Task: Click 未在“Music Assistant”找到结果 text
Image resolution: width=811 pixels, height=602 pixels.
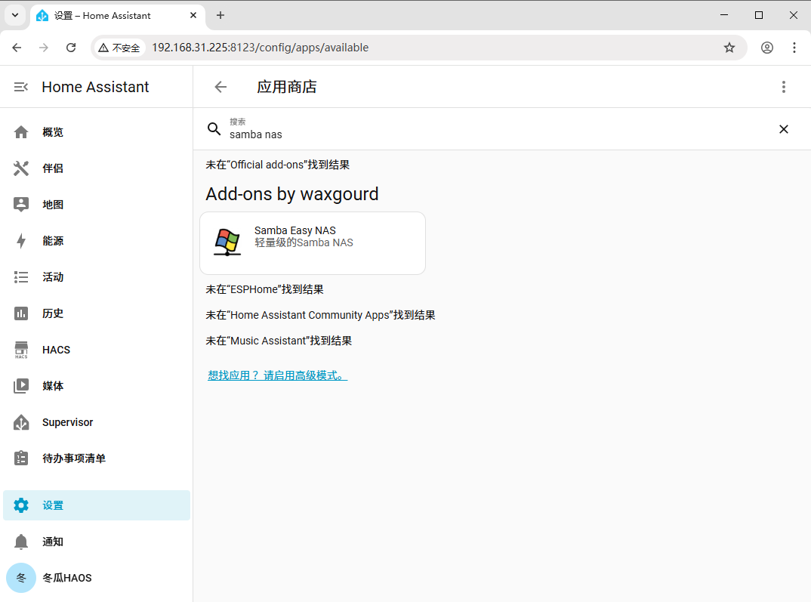Action: (x=279, y=341)
